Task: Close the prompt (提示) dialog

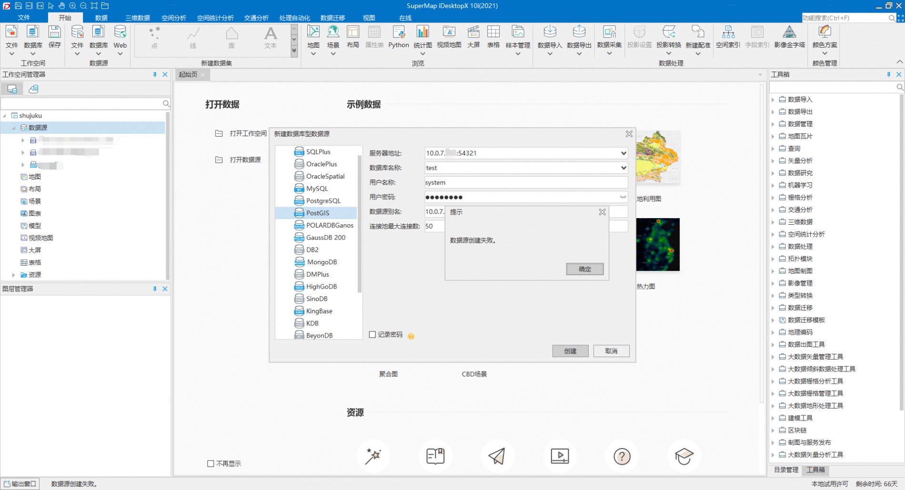Action: tap(602, 212)
